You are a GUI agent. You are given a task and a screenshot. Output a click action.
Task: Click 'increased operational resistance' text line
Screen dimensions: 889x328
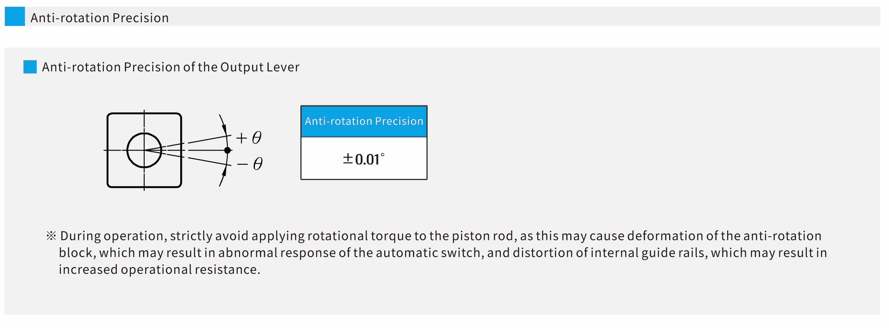[x=159, y=270]
